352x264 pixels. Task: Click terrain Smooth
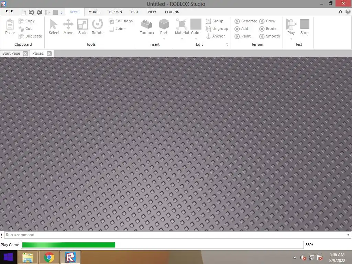[269, 36]
